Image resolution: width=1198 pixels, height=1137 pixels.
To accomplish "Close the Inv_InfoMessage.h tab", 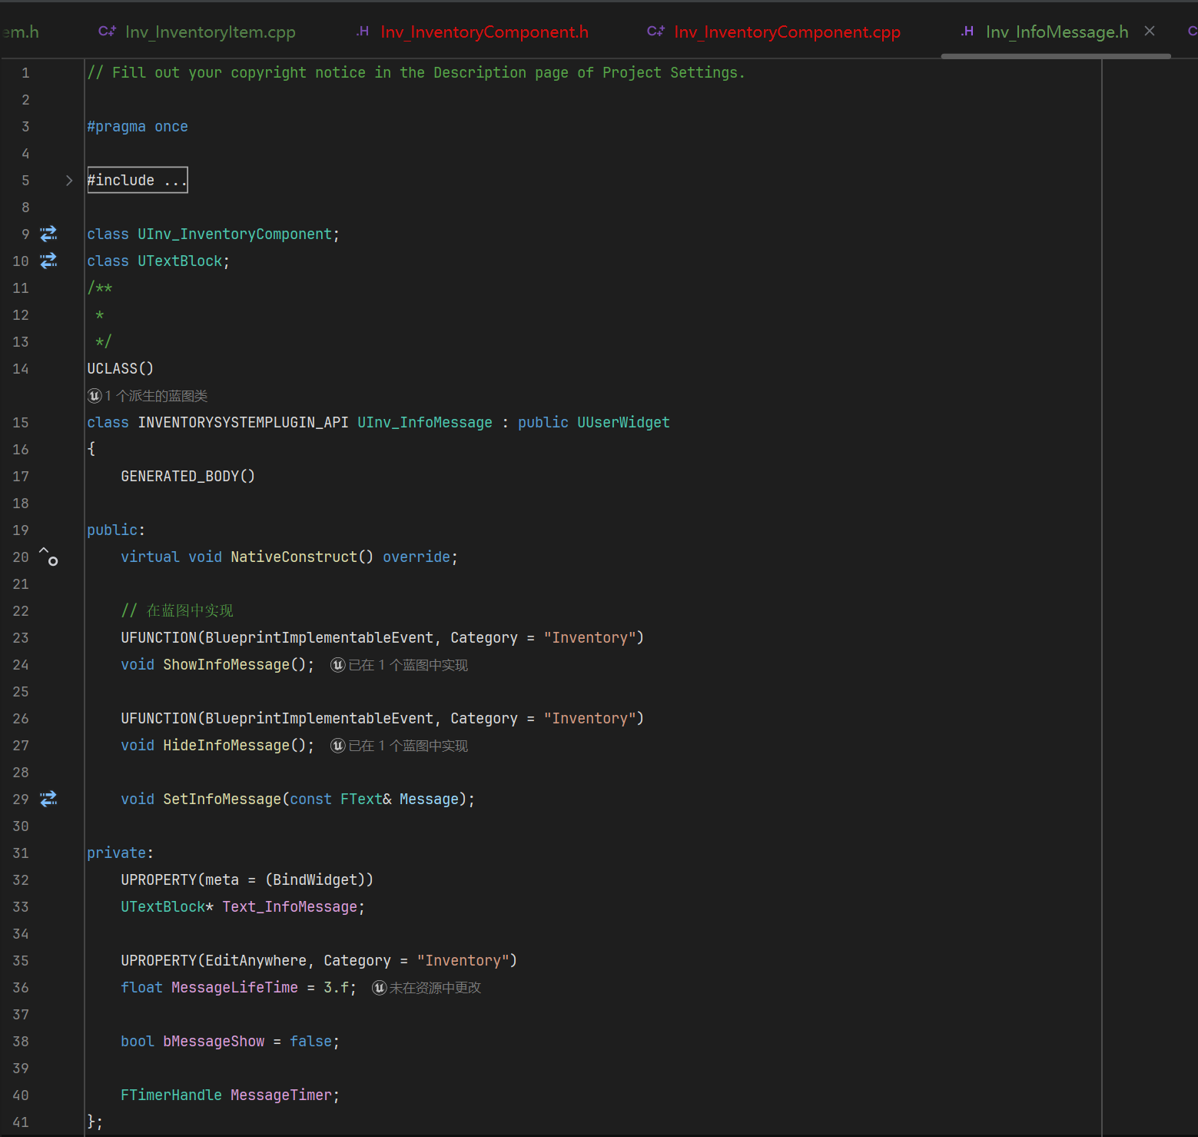I will pyautogui.click(x=1150, y=31).
